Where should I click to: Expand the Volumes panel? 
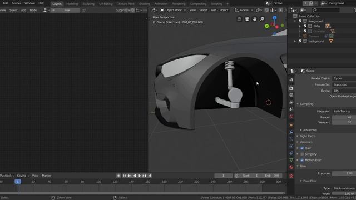click(x=298, y=142)
